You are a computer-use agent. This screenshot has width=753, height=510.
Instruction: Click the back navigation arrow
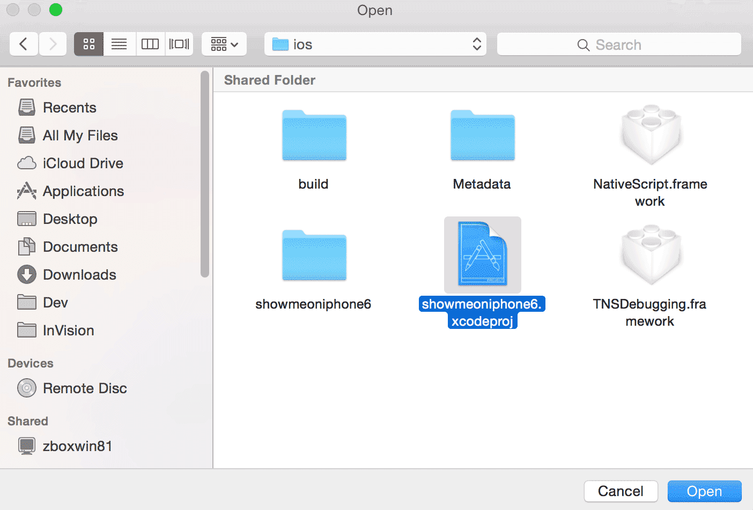pos(24,44)
